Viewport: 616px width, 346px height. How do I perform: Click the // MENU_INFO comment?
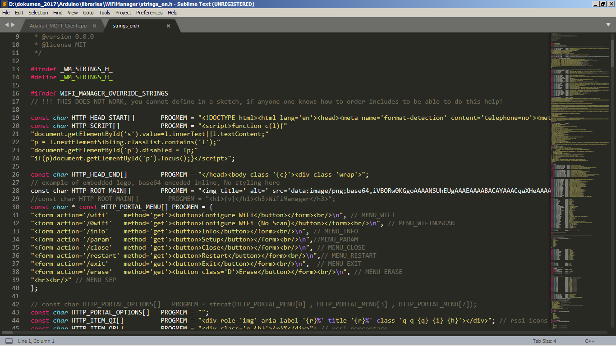click(x=336, y=231)
